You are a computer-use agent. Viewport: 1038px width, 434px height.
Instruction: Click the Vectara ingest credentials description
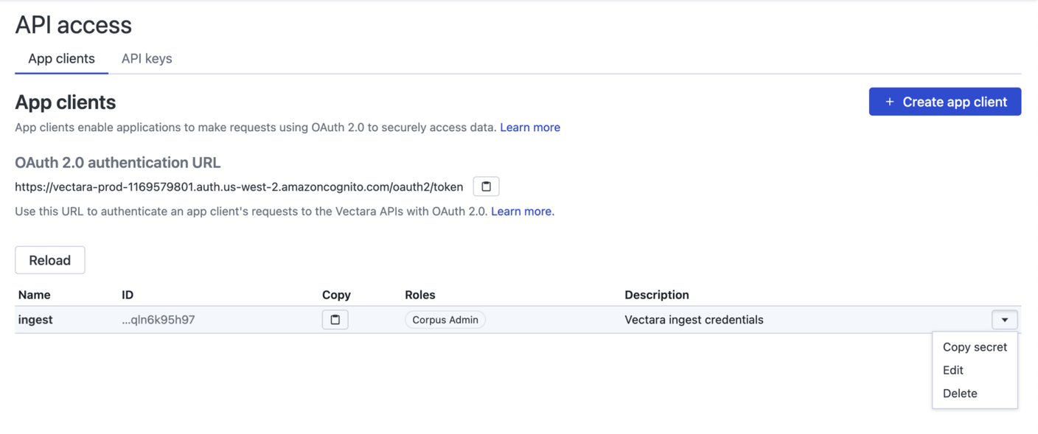click(693, 320)
